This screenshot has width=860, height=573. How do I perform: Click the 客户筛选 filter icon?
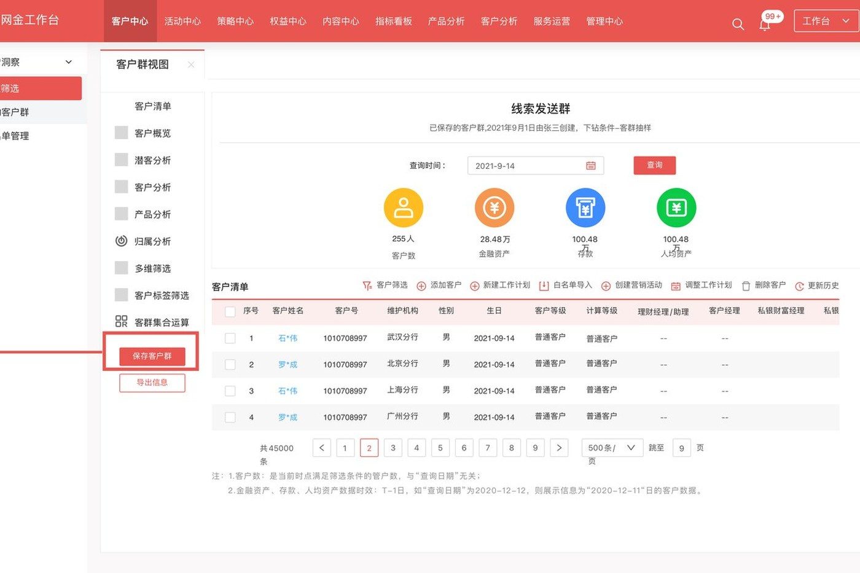coord(367,286)
